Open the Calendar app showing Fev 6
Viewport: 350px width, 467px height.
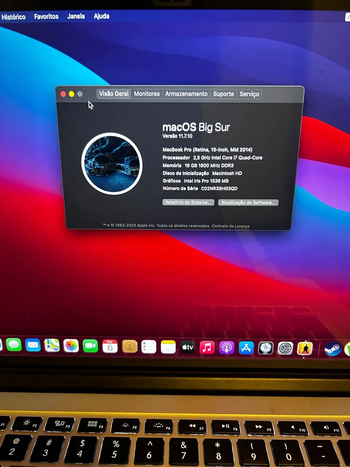click(110, 347)
